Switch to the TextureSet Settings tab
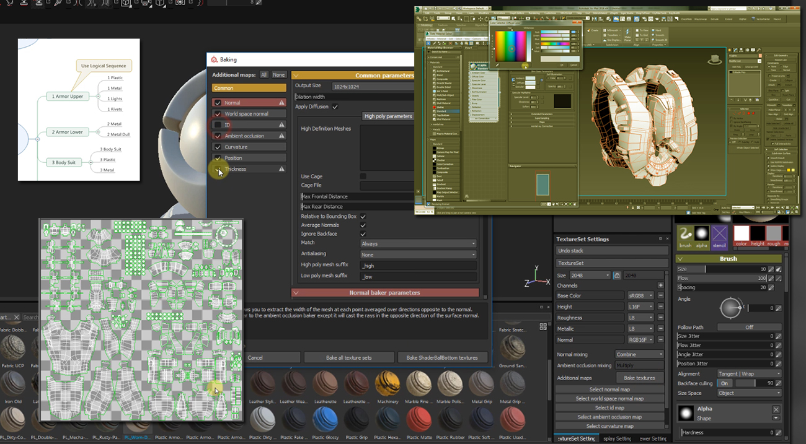The width and height of the screenshot is (806, 444). [x=575, y=438]
